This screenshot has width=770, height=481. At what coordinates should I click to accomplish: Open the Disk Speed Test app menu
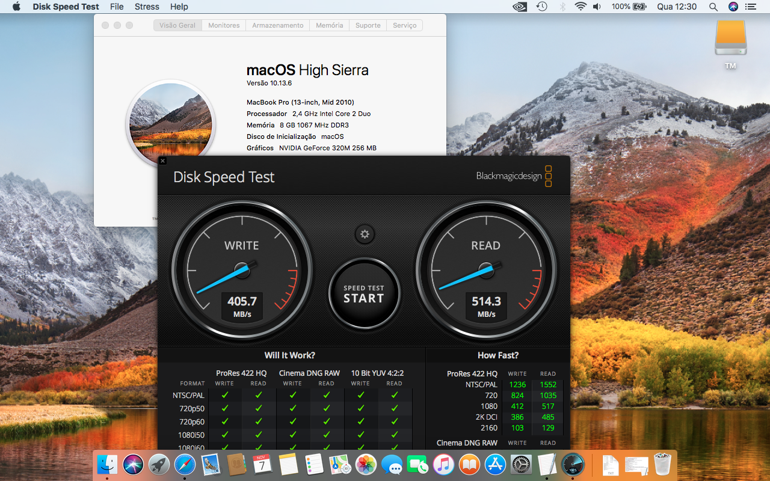tap(66, 7)
